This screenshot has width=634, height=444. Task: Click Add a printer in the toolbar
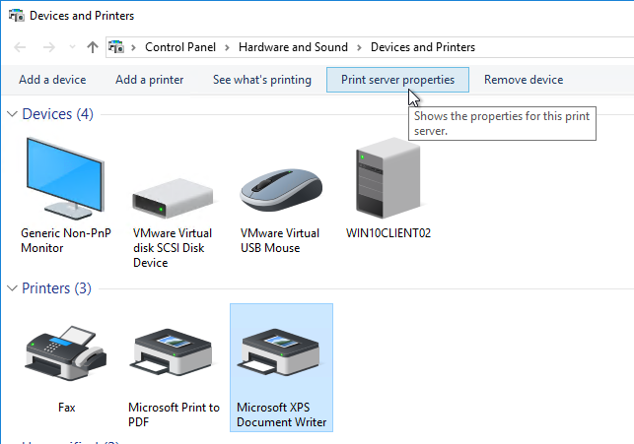pos(149,80)
